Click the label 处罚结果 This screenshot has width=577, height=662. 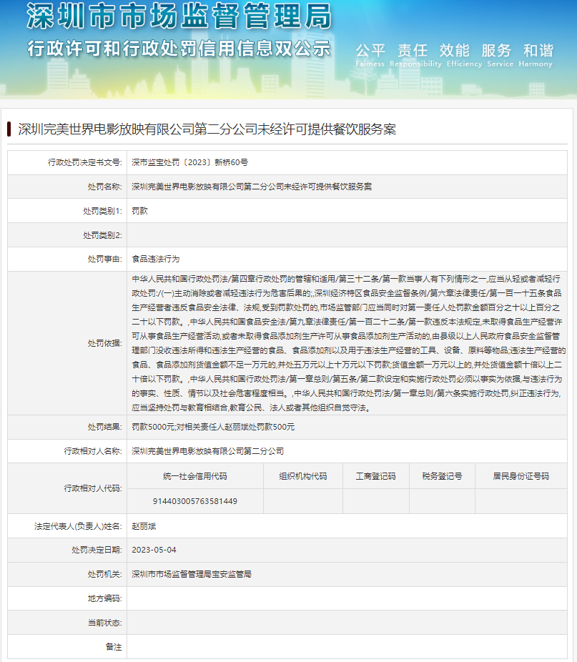coord(105,427)
